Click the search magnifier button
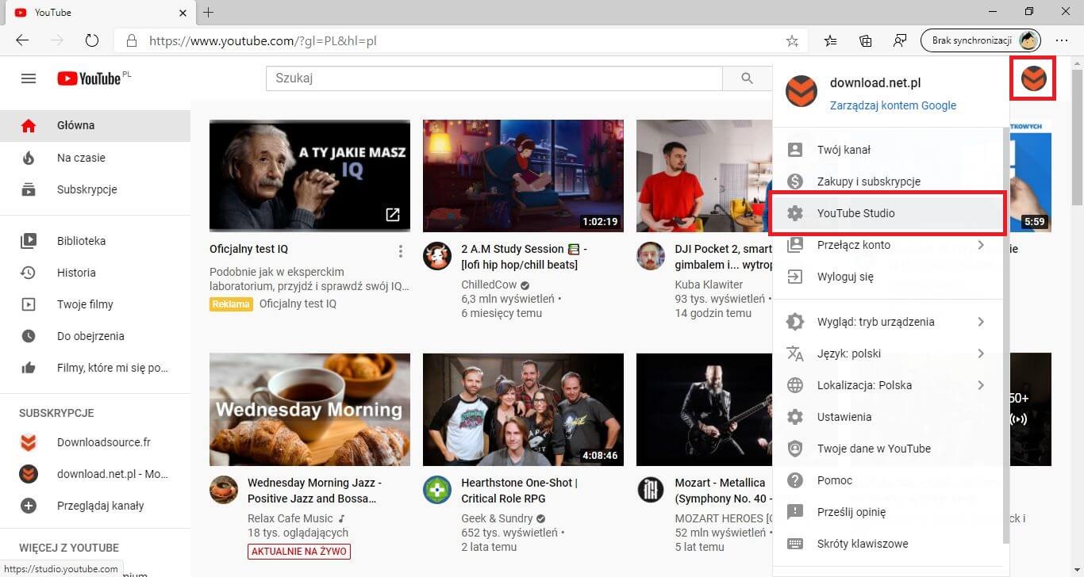 click(x=746, y=78)
